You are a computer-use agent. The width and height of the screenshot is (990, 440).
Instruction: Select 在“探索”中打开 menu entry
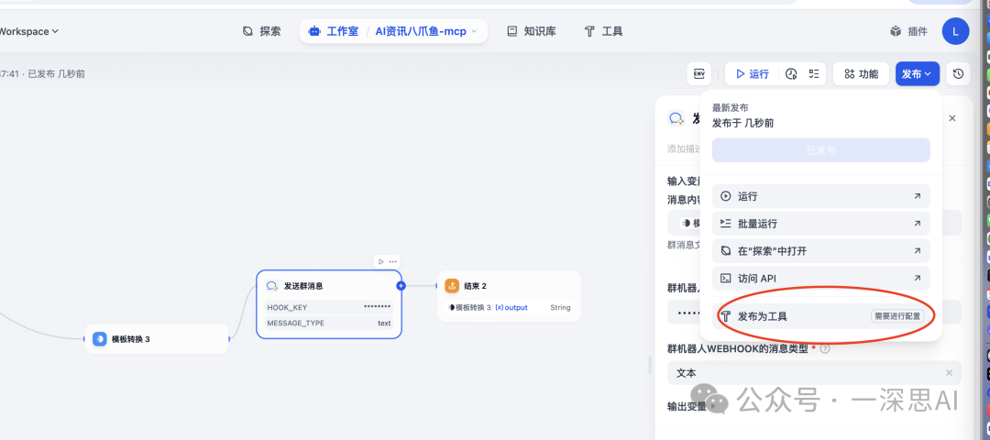(x=820, y=250)
